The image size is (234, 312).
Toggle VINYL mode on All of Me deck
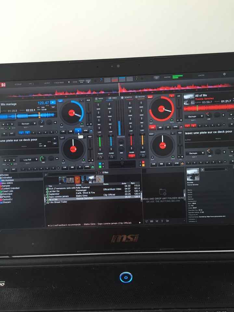(172, 121)
